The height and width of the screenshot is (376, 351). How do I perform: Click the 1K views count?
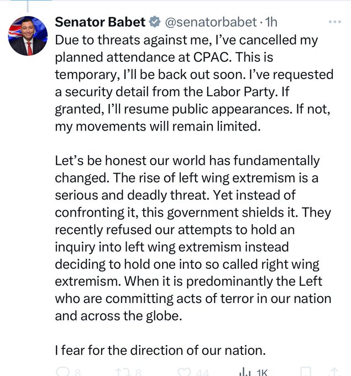point(262,372)
